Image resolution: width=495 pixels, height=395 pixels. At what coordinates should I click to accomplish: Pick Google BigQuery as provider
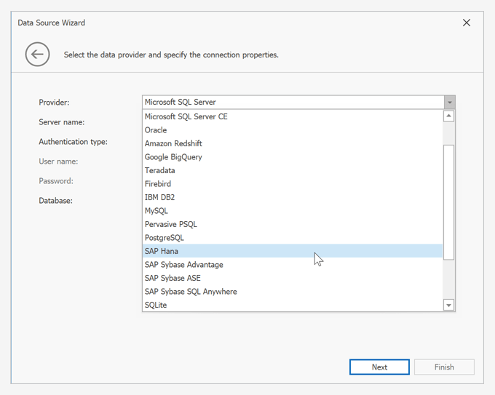[173, 157]
